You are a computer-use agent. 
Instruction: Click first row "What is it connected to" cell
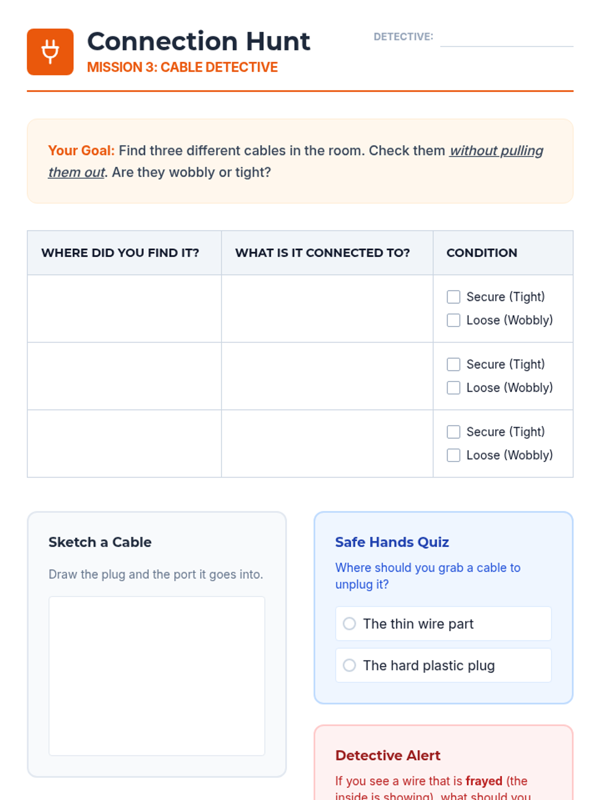point(327,308)
